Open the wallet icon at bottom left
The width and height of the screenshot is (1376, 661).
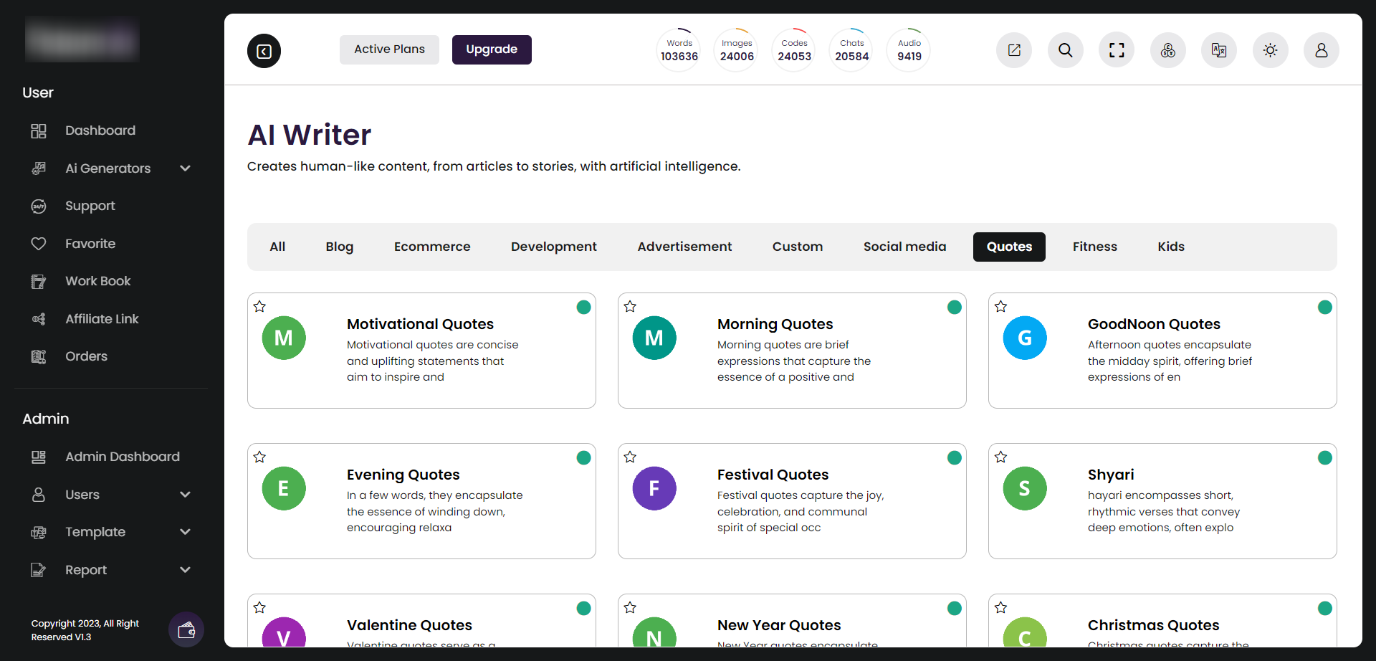tap(186, 629)
